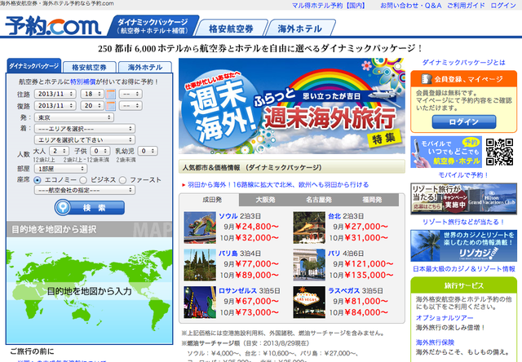The image size is (522, 362).
Task: Open departure time dropdown next to calendar
Action: point(130,94)
